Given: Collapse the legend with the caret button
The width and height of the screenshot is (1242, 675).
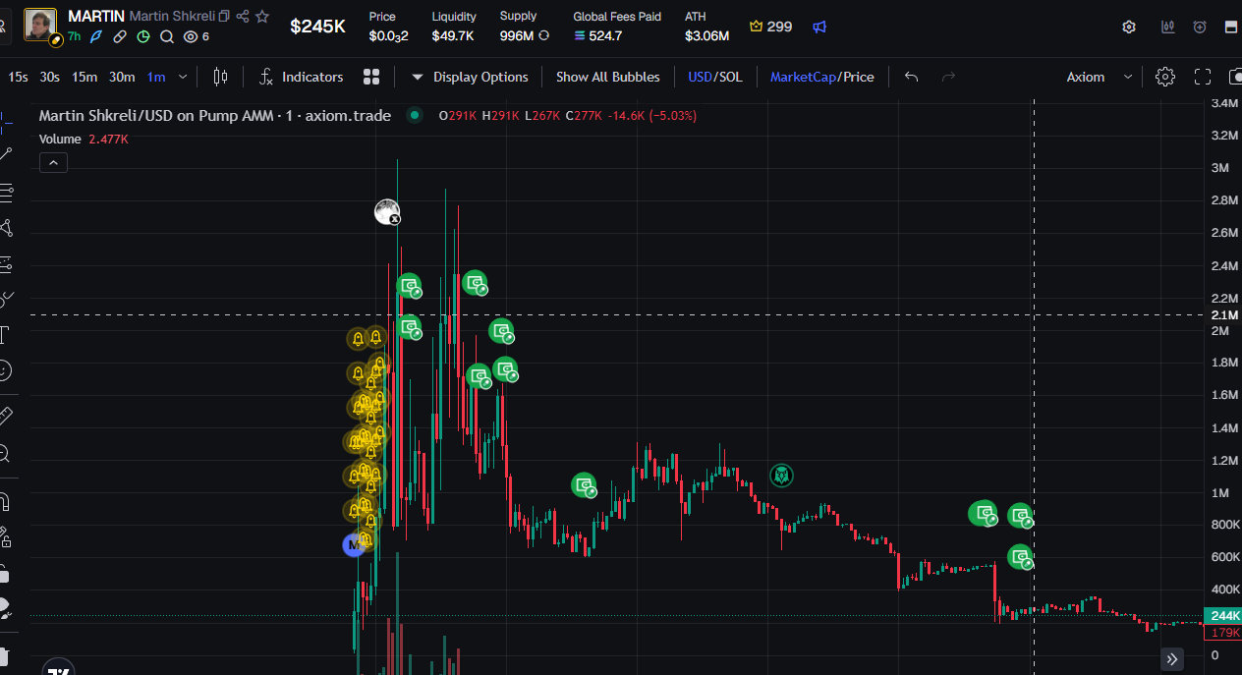Looking at the screenshot, I should pyautogui.click(x=53, y=163).
